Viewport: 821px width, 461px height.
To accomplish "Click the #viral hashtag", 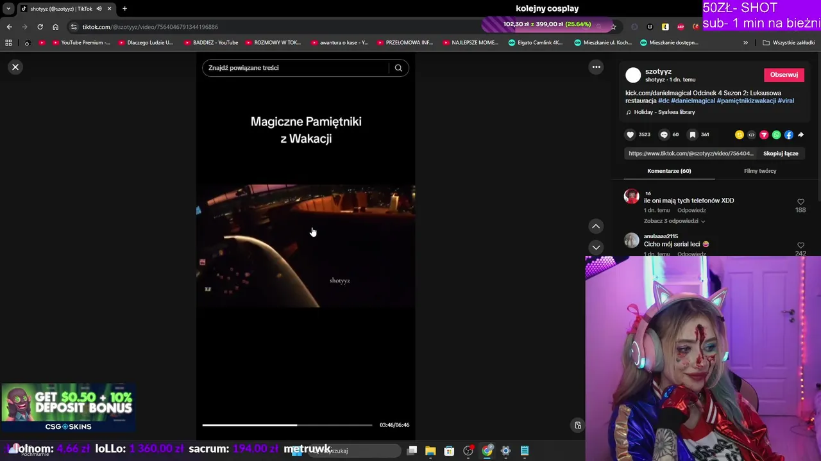I will (786, 101).
